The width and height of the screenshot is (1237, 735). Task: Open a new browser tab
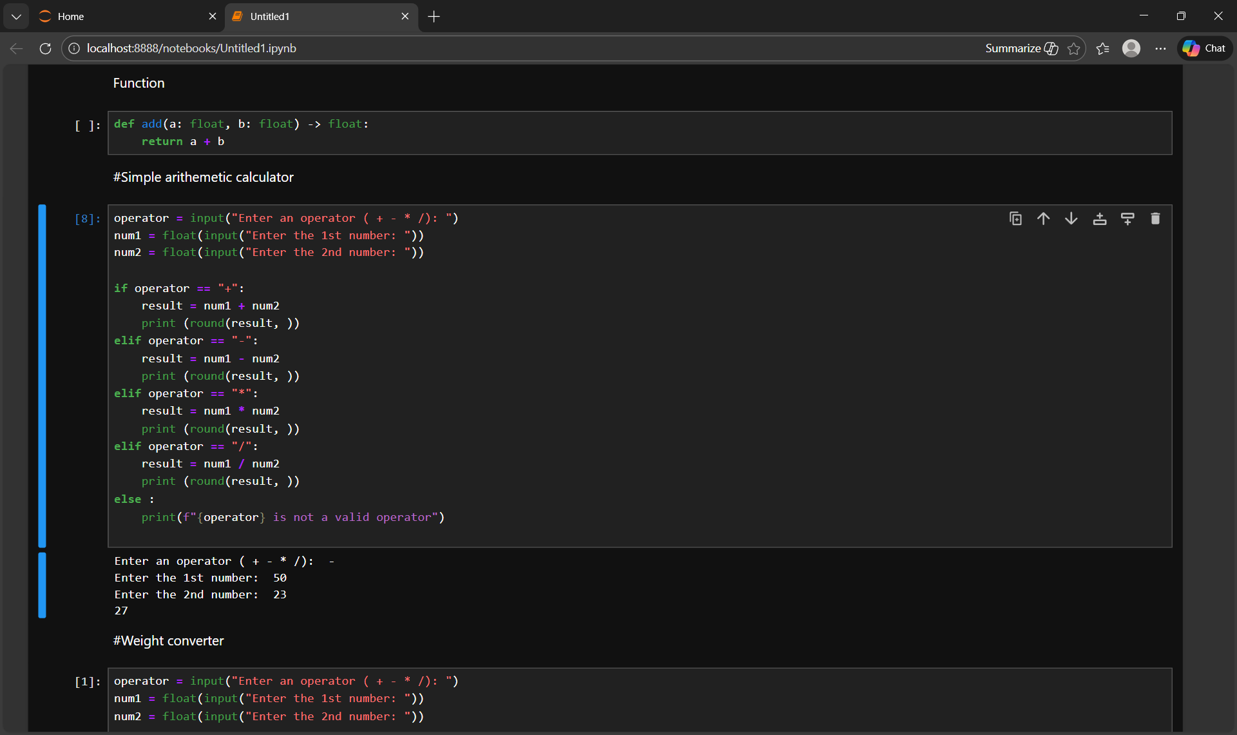click(434, 16)
